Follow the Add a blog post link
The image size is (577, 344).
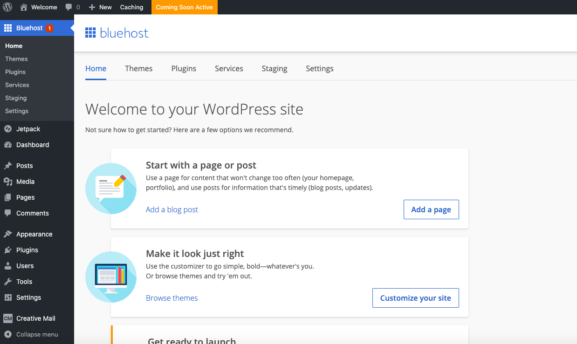(x=172, y=209)
